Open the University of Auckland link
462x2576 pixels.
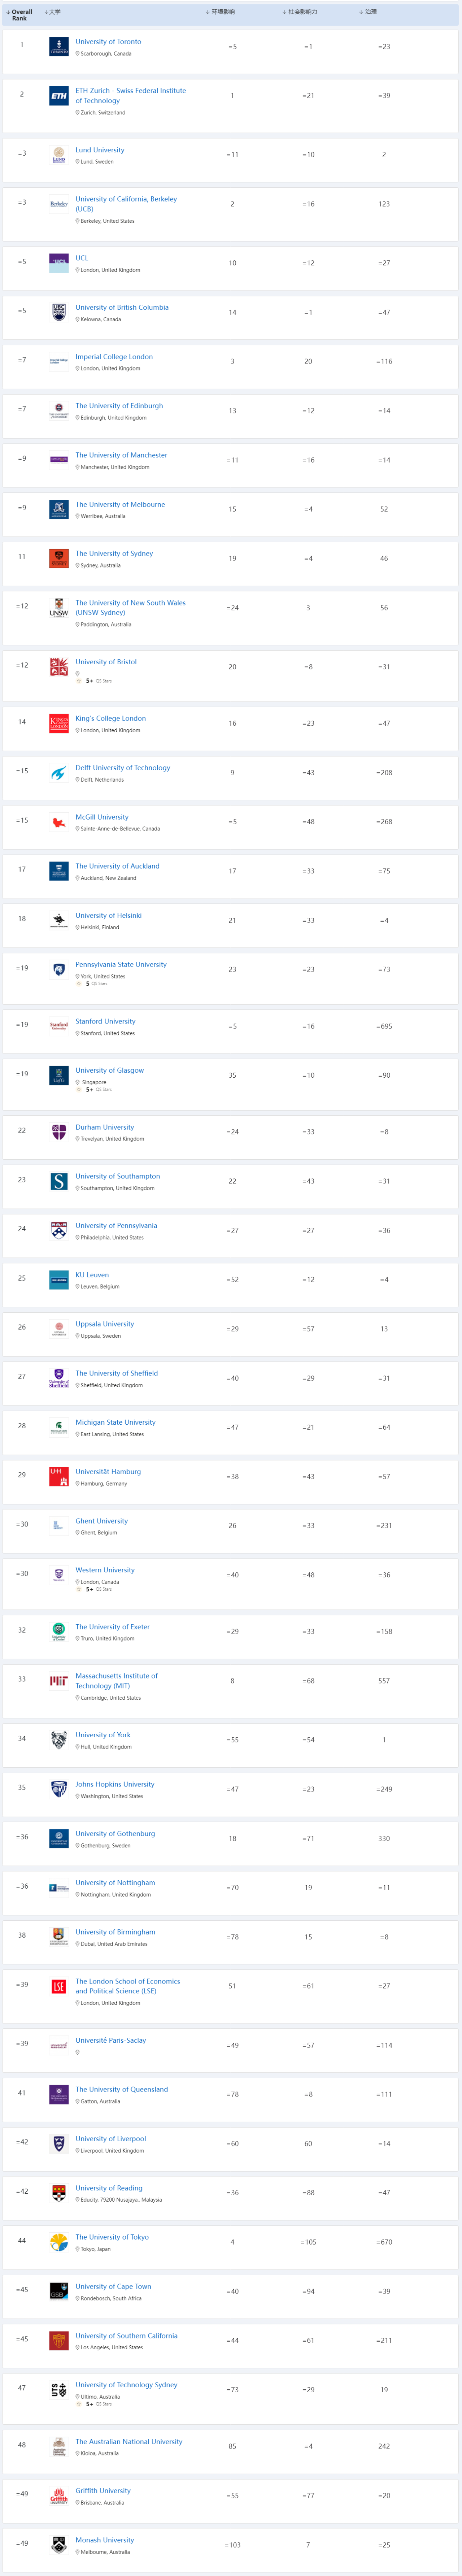pos(117,867)
